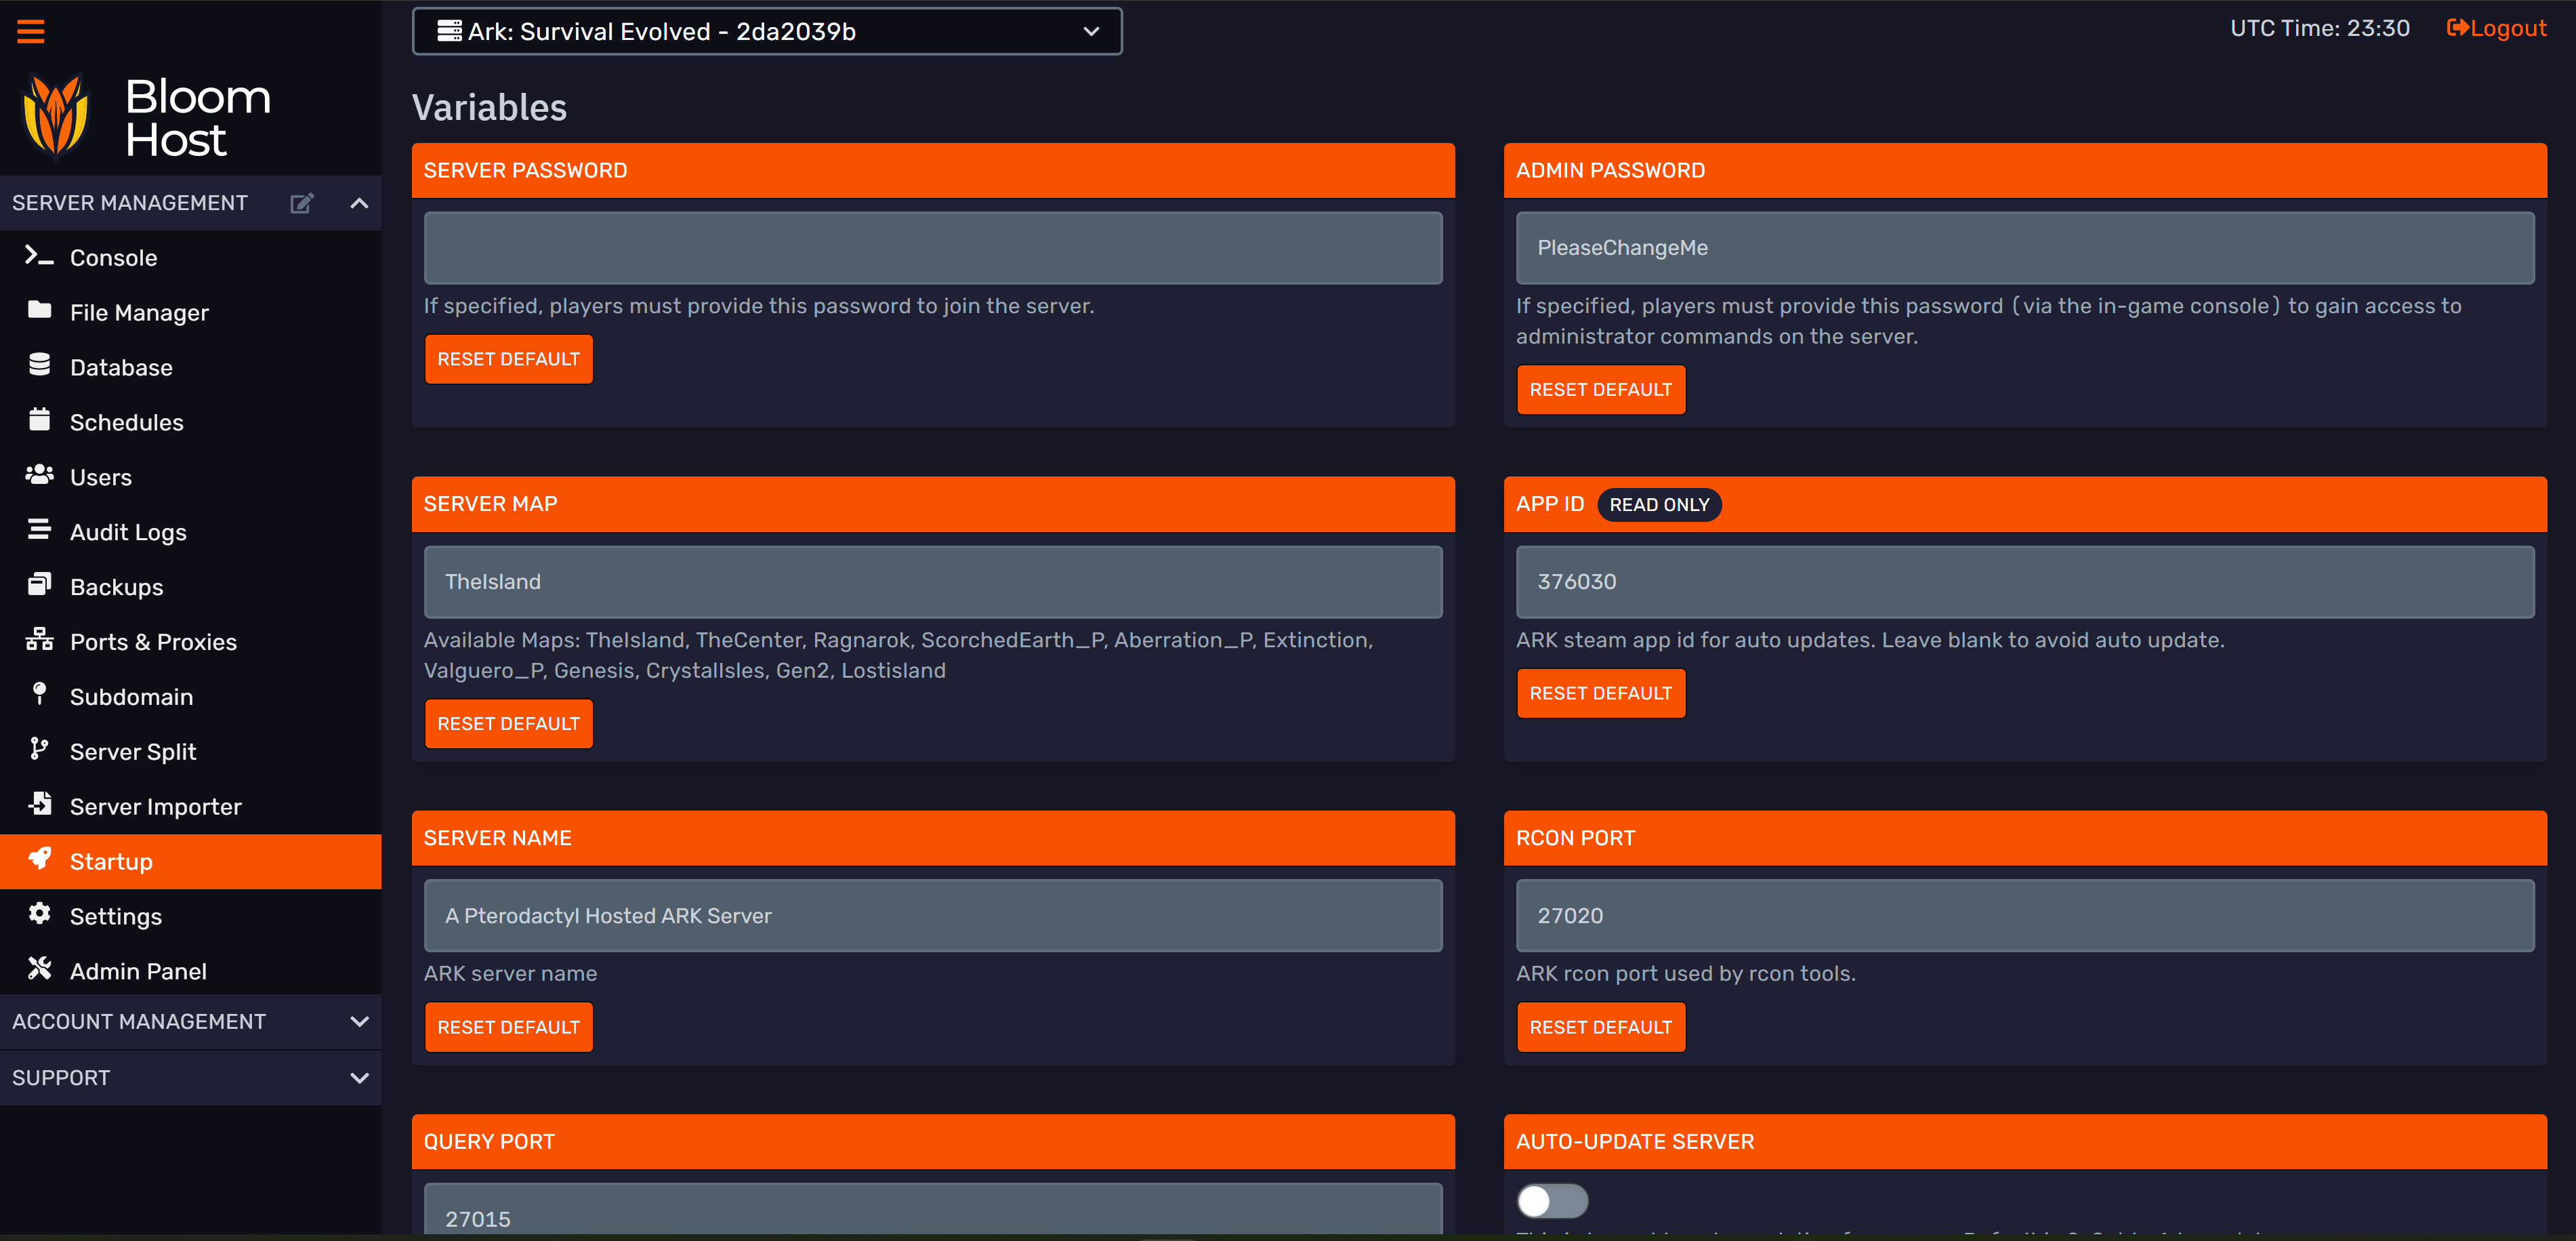This screenshot has width=2576, height=1241.
Task: Click the Schedules calendar icon
Action: (39, 420)
